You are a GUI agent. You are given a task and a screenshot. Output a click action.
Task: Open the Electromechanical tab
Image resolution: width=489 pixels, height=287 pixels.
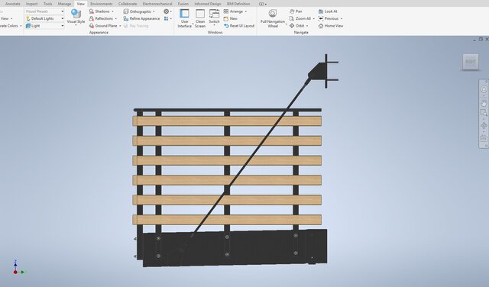157,4
